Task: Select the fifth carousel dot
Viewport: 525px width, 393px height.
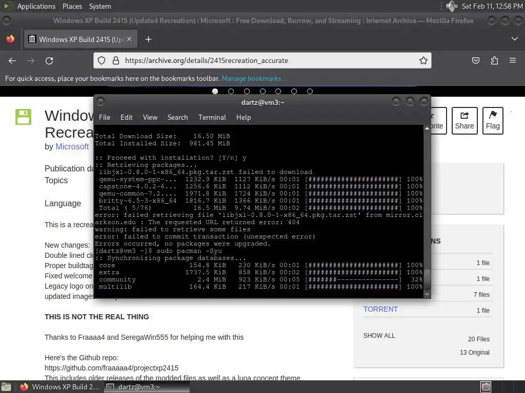Action: point(278,91)
